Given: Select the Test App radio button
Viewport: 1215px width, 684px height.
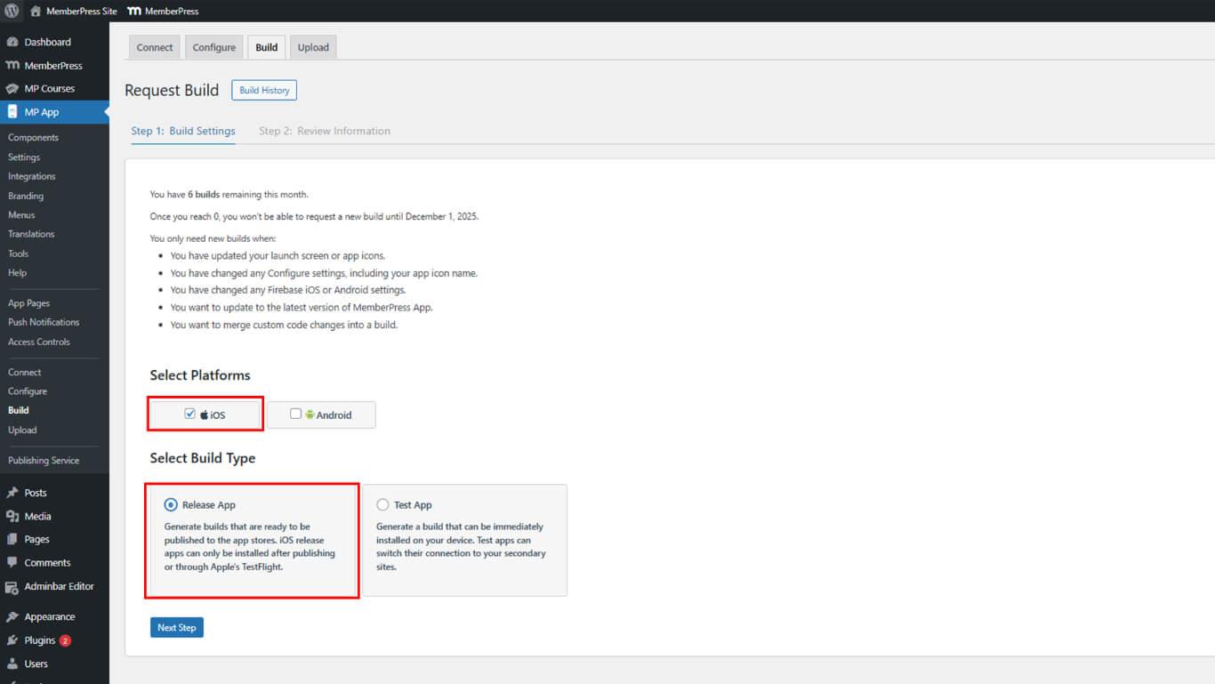Looking at the screenshot, I should tap(382, 504).
